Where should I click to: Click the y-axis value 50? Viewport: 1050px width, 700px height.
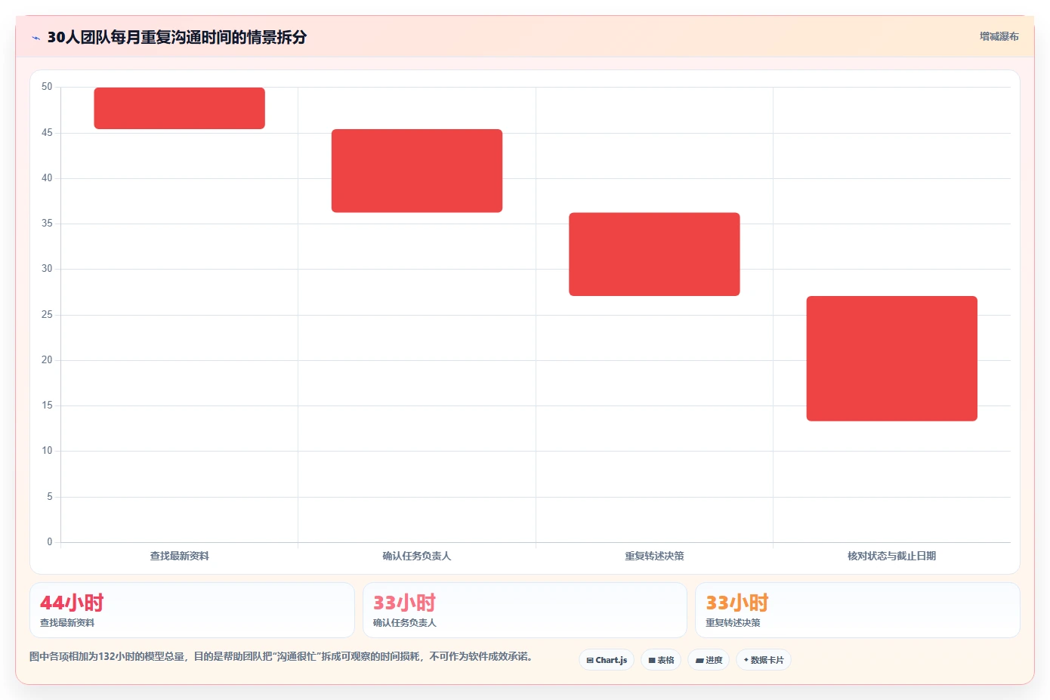tap(47, 87)
